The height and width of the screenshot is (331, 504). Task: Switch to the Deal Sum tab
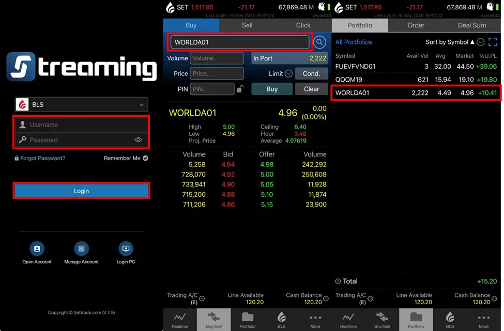pyautogui.click(x=472, y=25)
